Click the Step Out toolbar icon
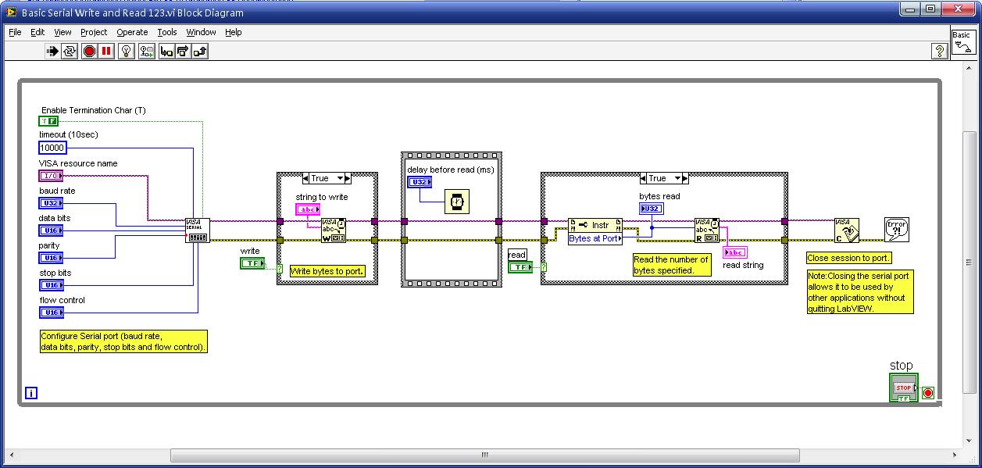 point(200,52)
